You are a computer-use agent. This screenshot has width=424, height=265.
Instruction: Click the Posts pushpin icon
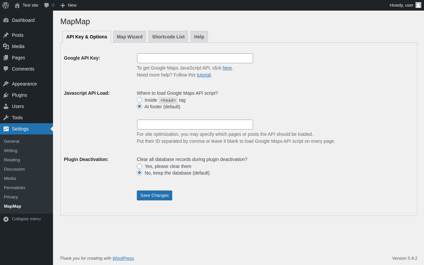coord(6,35)
